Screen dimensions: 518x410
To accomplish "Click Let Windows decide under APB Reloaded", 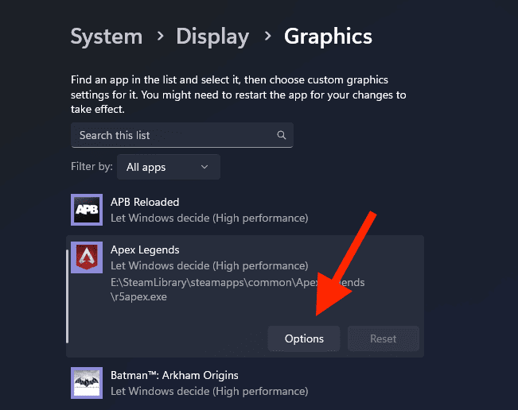I will coord(208,218).
